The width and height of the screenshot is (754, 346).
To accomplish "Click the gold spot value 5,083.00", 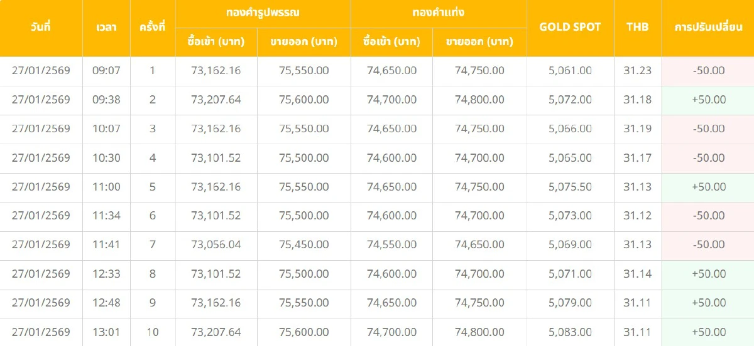I will pos(570,332).
